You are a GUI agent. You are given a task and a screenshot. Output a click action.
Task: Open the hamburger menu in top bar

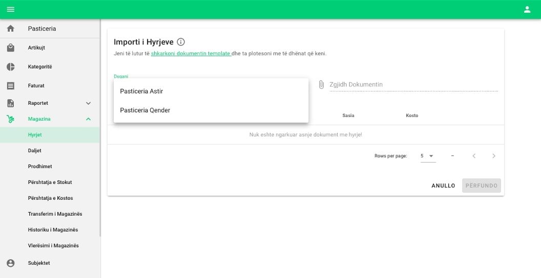pos(10,9)
